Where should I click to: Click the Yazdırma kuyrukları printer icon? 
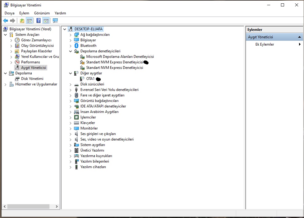pyautogui.click(x=76, y=156)
